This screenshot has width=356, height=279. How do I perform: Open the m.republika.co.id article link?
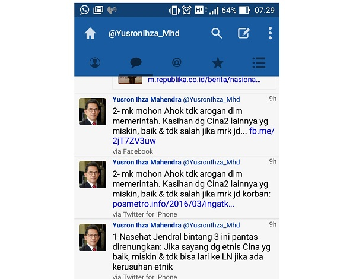[204, 80]
